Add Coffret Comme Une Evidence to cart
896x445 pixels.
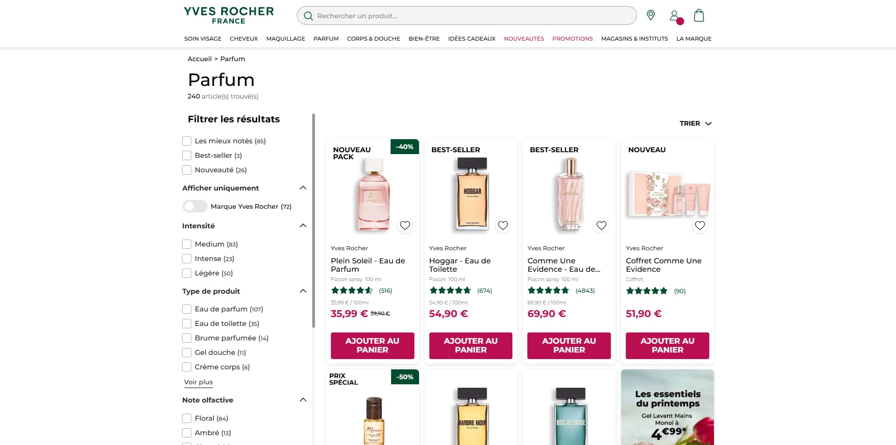pos(667,346)
